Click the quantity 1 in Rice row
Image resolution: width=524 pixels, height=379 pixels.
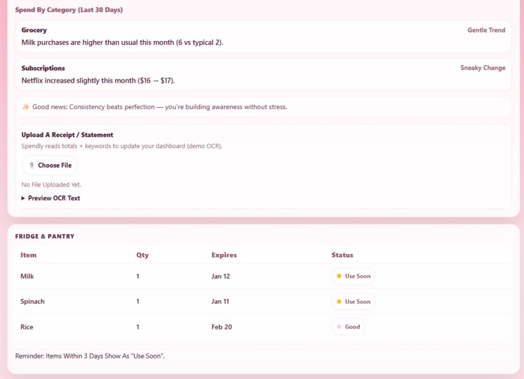point(137,327)
